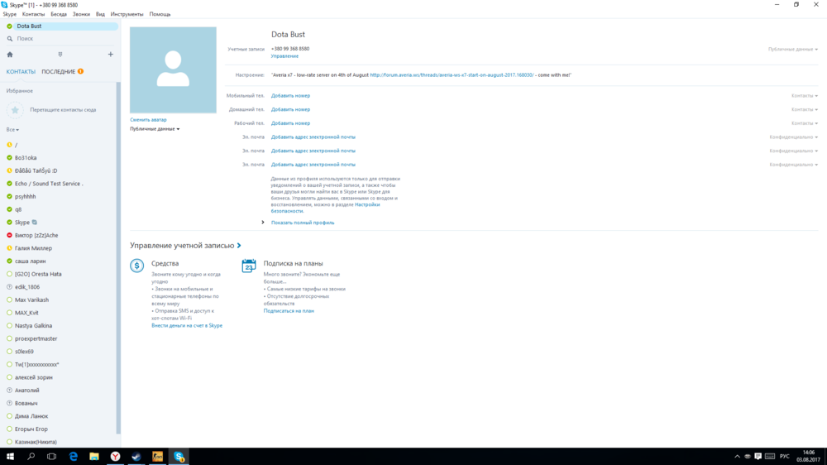This screenshot has height=465, width=827.
Task: Expand Показать полный профиль
Action: (303, 223)
